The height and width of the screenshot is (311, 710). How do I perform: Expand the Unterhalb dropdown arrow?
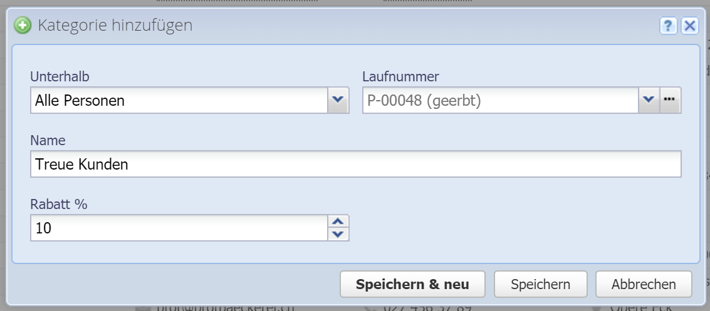coord(338,100)
